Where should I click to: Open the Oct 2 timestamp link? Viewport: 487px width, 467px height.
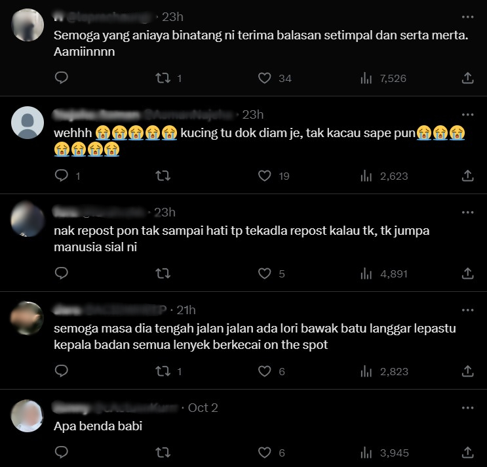[203, 408]
